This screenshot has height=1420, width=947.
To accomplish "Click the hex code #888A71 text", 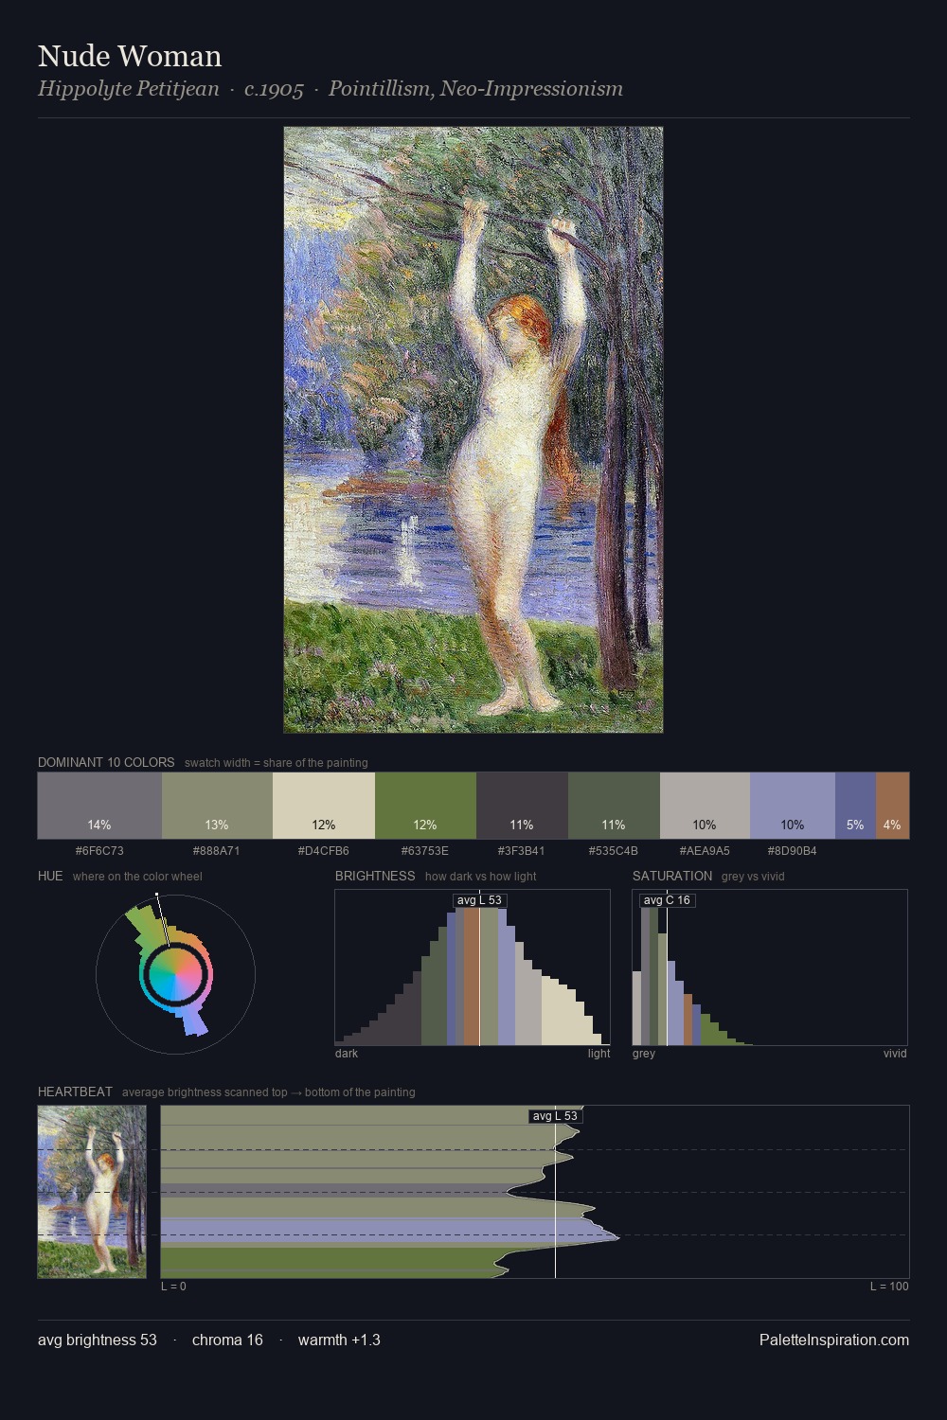I will tap(217, 851).
